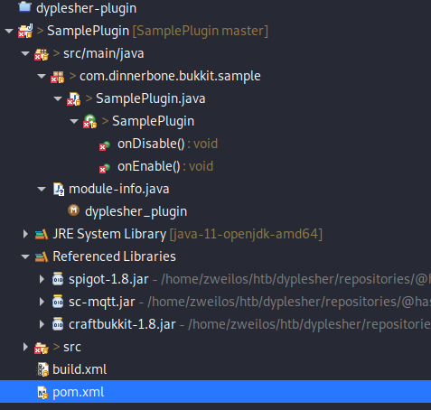Screen dimensions: 431x410
Task: Expand the spigot-1.8.jar node
Action: click(42, 279)
